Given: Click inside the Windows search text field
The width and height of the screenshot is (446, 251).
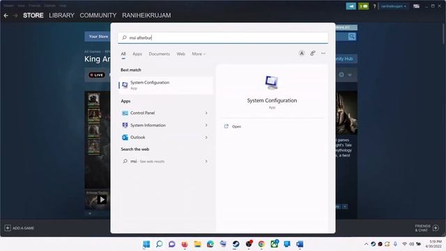Looking at the screenshot, I should pyautogui.click(x=223, y=38).
